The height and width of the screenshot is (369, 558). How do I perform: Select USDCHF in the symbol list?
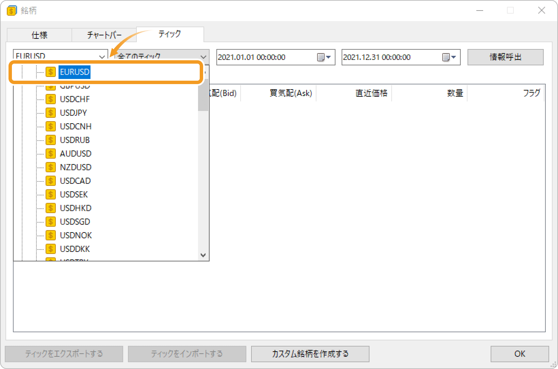(x=75, y=99)
